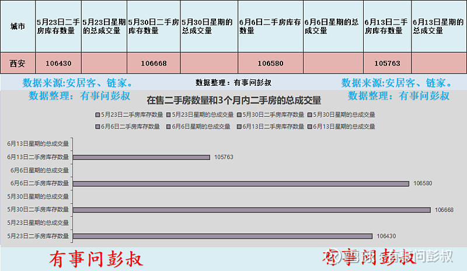Click the bar data label 106580

[423, 183]
